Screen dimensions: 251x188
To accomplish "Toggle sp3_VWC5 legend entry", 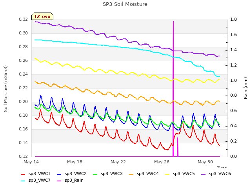I will point(180,174).
